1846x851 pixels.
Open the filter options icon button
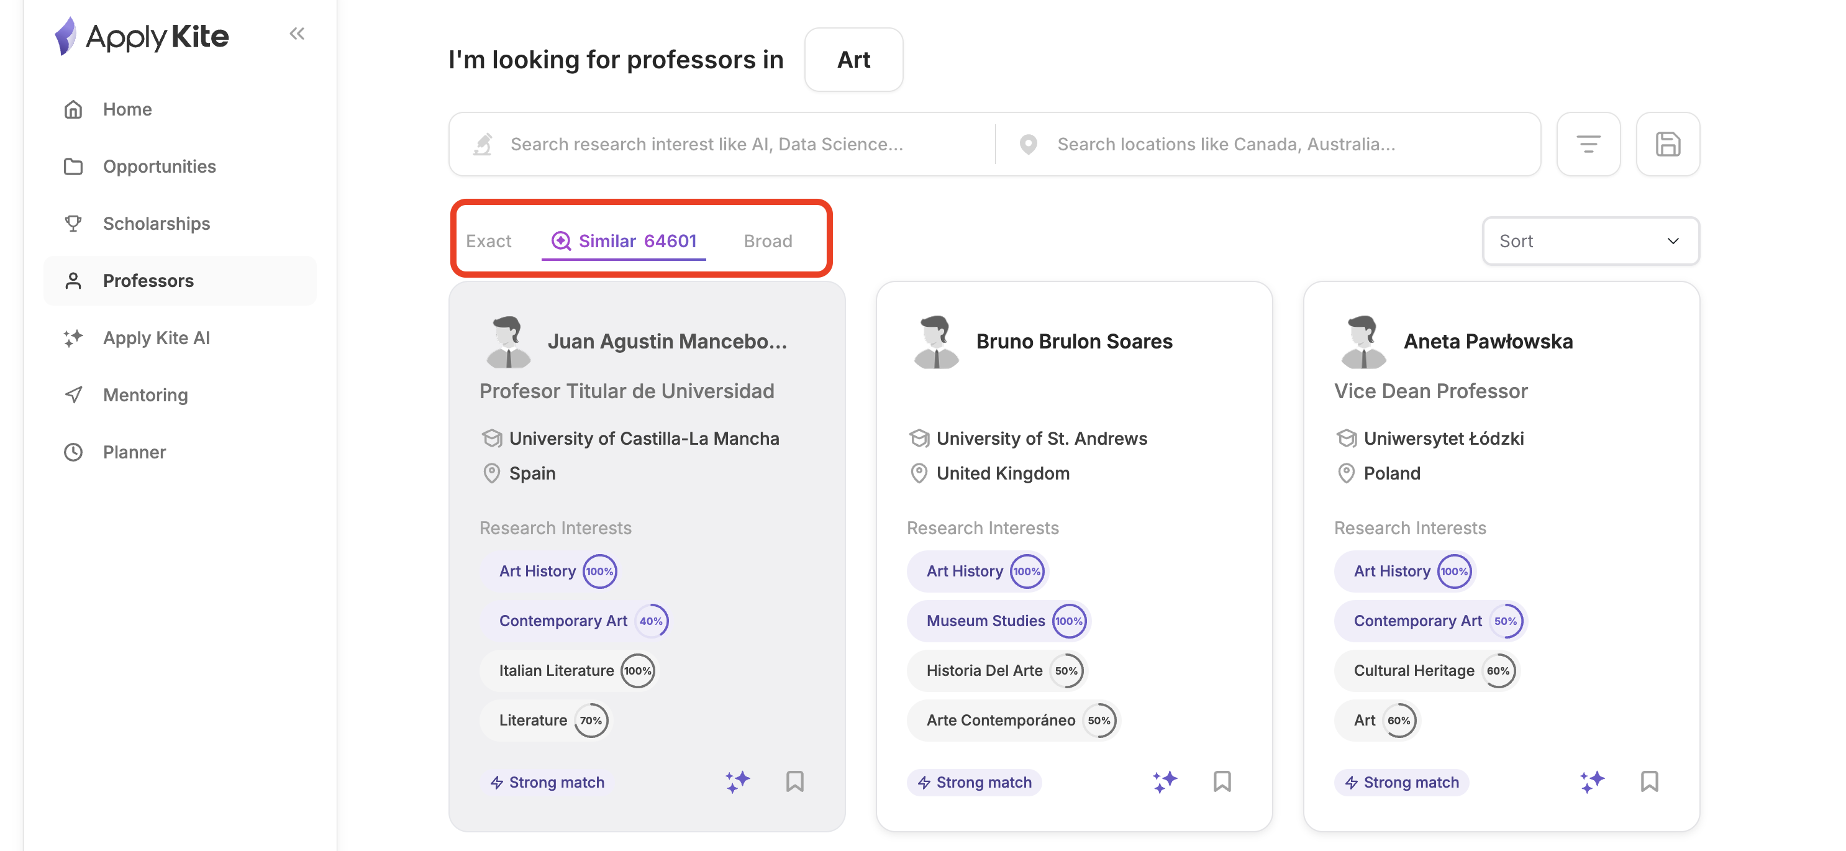click(x=1588, y=144)
